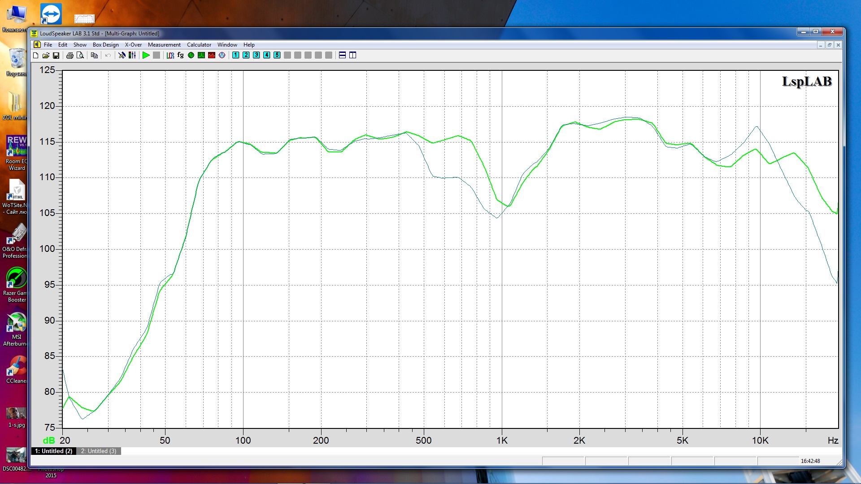This screenshot has width=861, height=484.
Task: Select the MSI Afterburner desktop shortcut
Action: 17,329
